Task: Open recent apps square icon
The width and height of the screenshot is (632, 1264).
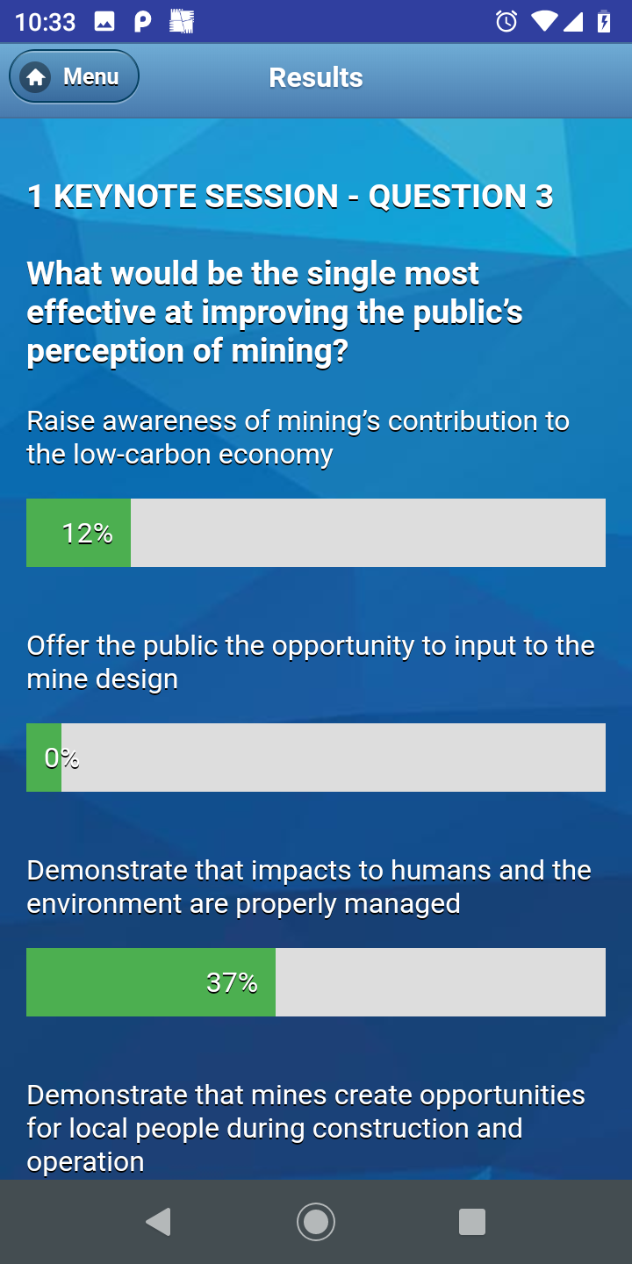Action: [x=472, y=1221]
